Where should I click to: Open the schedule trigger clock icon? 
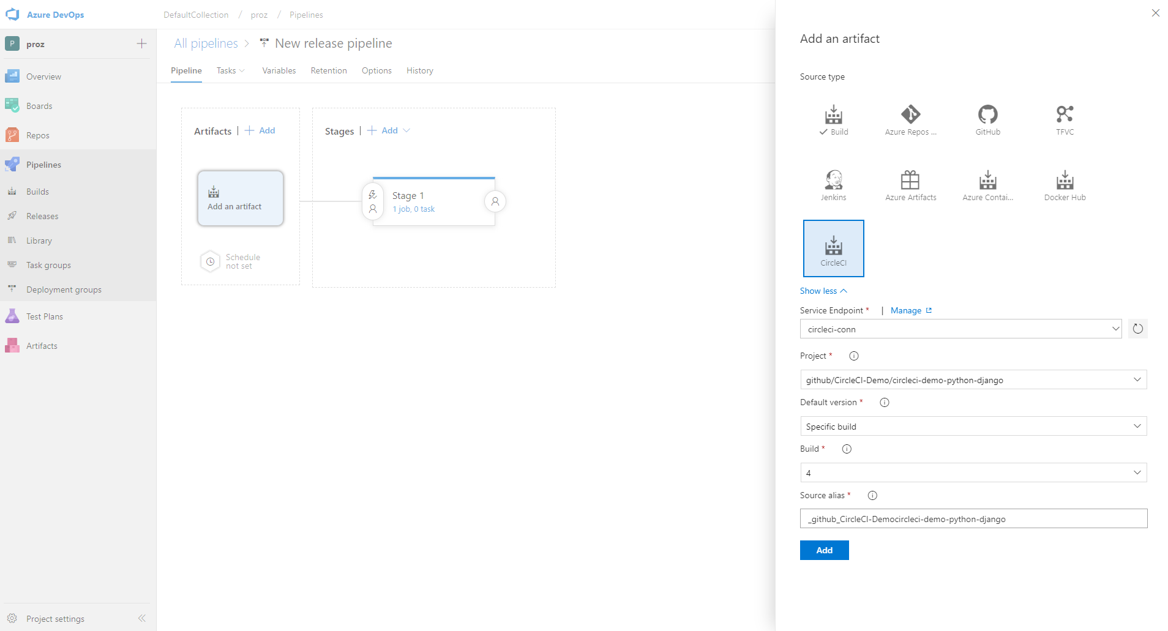(210, 261)
